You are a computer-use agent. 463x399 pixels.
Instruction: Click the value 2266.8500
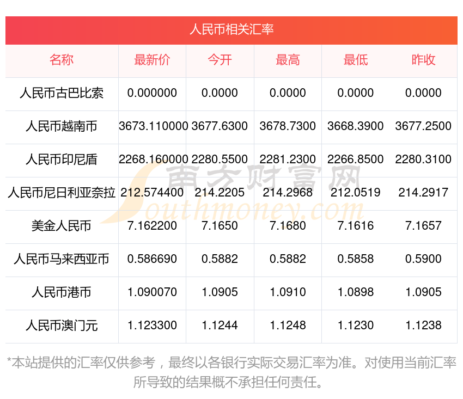tap(356, 159)
